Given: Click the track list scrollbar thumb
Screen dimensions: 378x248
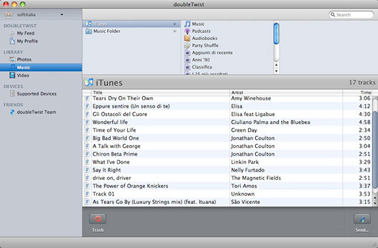Looking at the screenshot, I should [x=375, y=150].
